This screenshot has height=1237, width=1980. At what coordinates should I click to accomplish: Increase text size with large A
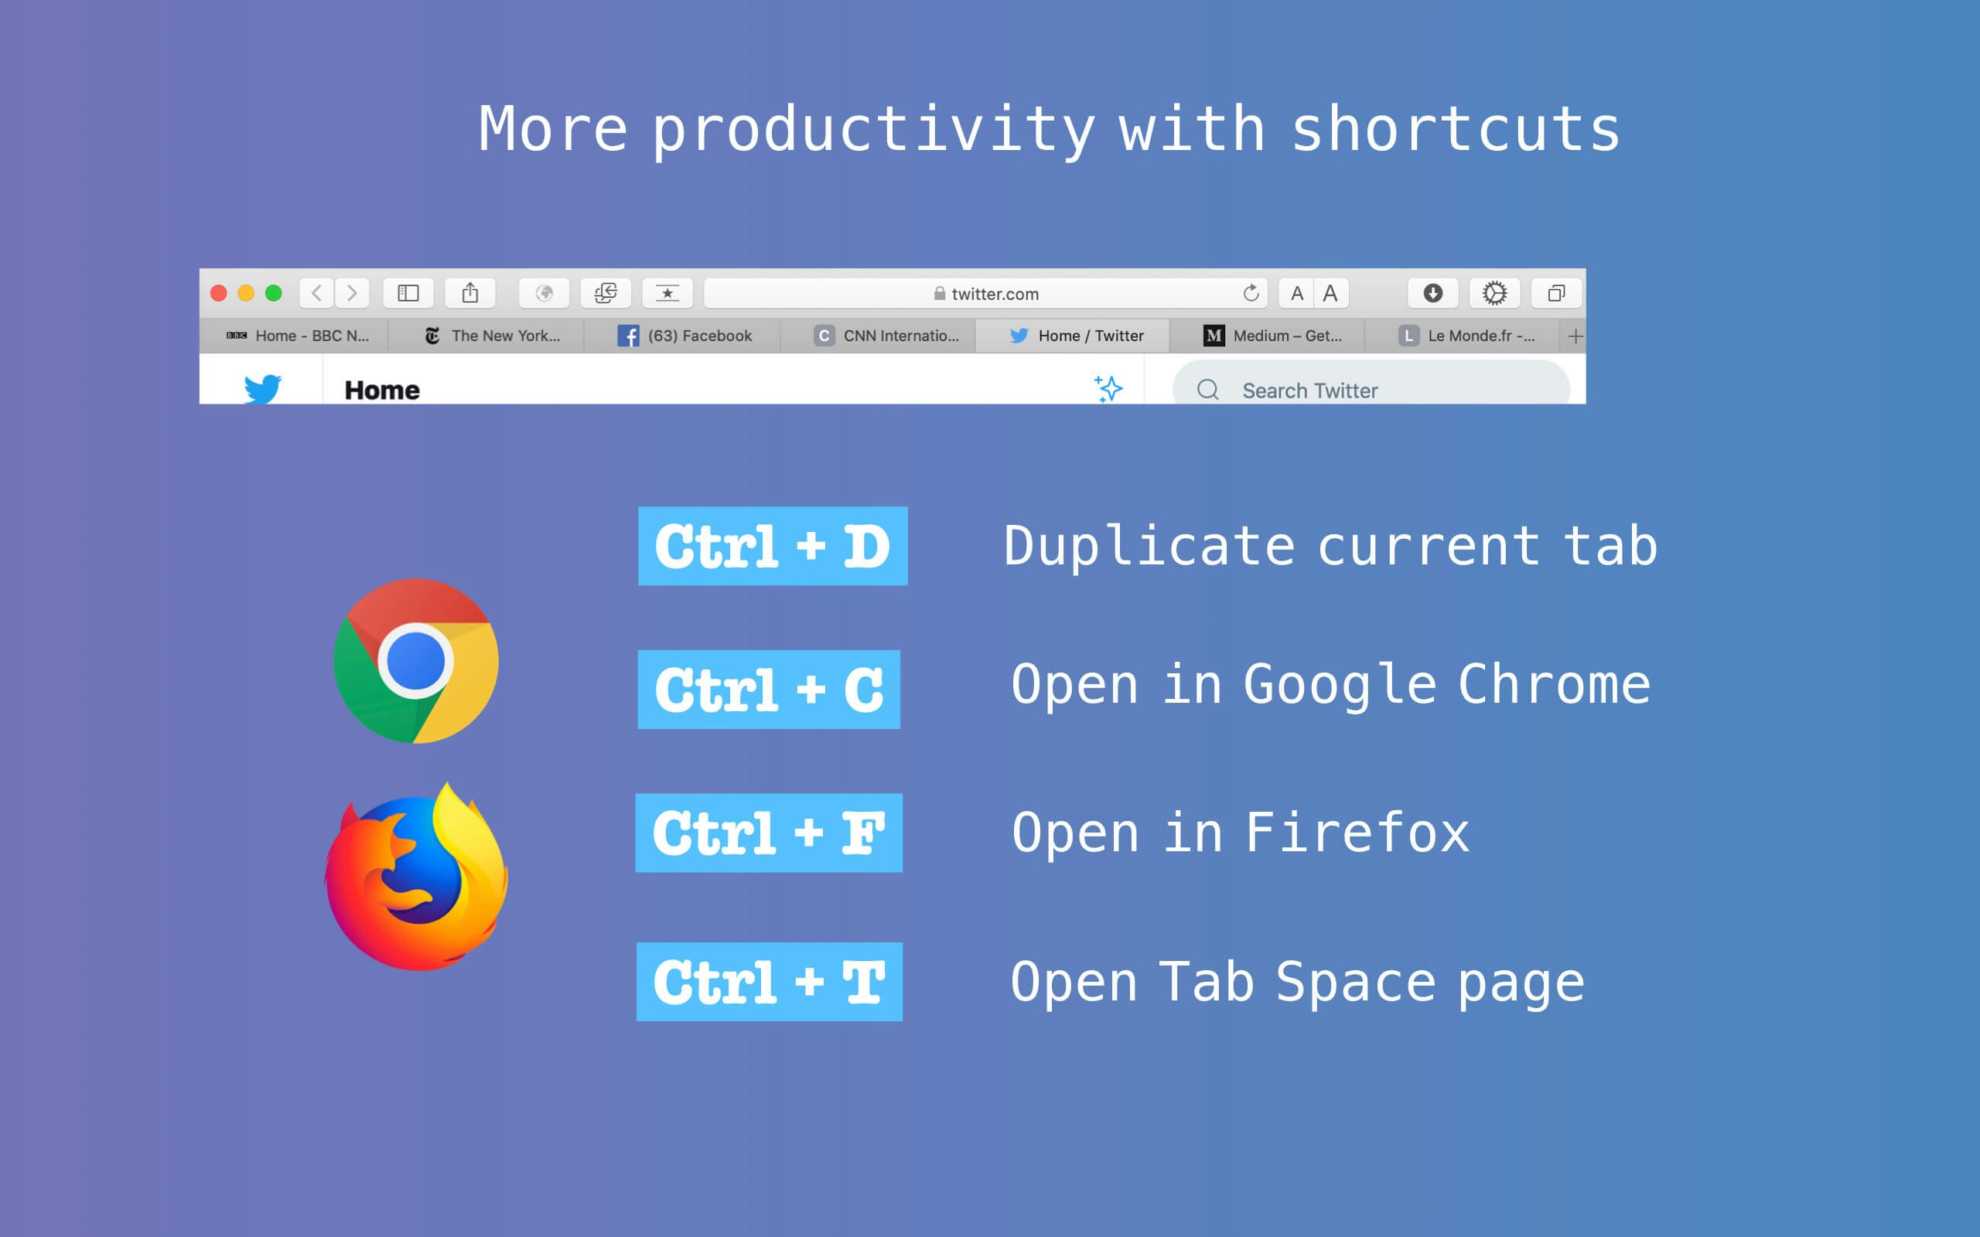pos(1331,293)
